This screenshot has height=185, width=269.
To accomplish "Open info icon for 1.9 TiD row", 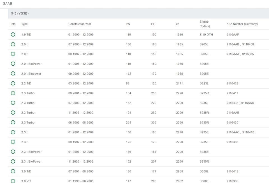I will coord(13,34).
